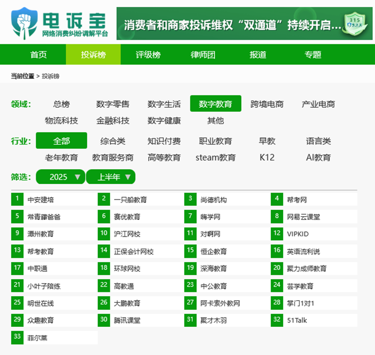Open the 315 banner badge icon
Image resolution: width=375 pixels, height=355 pixels.
tap(355, 24)
